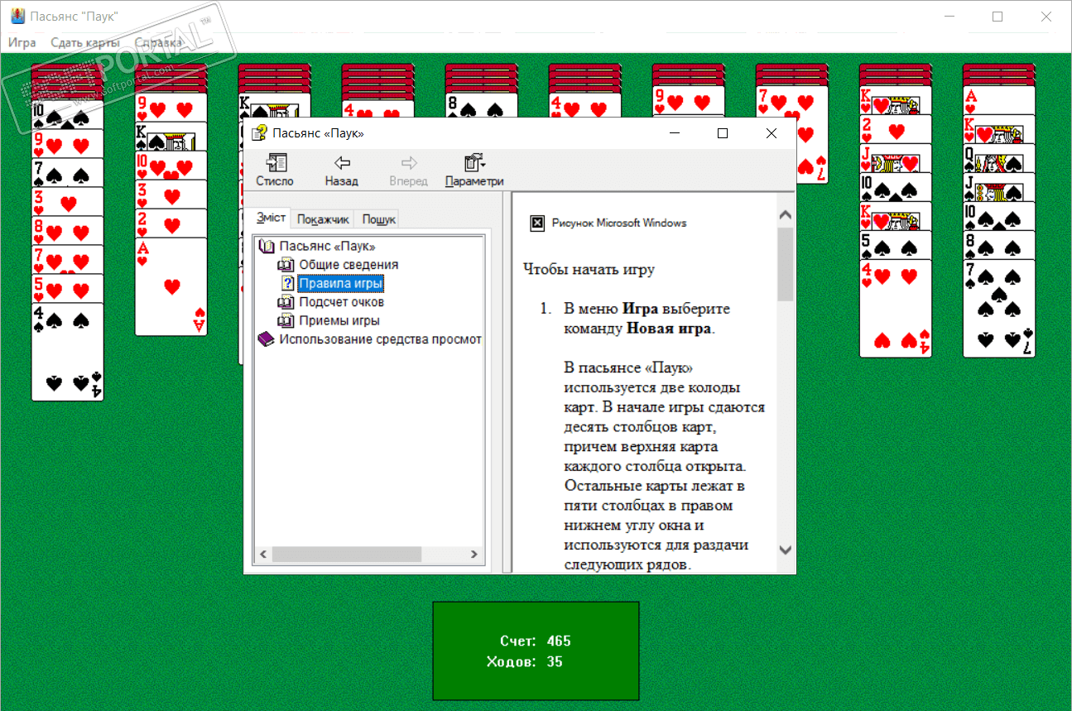Select eight of spades below the ten of spades
Screen dimensions: 1072x711
coord(999,245)
